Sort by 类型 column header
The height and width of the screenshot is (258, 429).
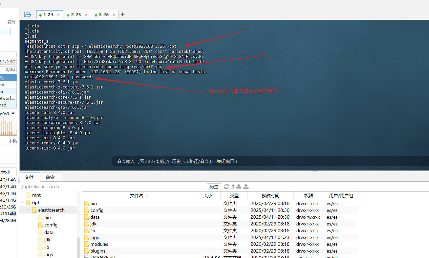click(x=234, y=196)
